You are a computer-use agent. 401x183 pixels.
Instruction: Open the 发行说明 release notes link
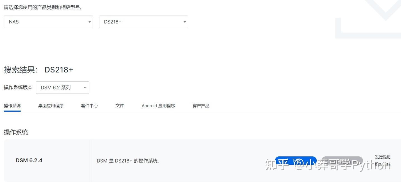383,157
